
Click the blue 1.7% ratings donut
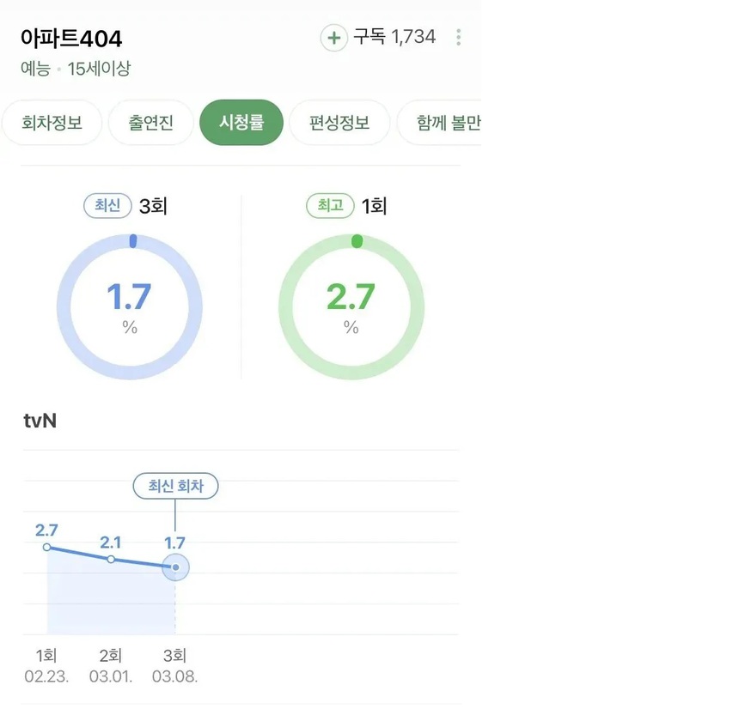point(130,306)
